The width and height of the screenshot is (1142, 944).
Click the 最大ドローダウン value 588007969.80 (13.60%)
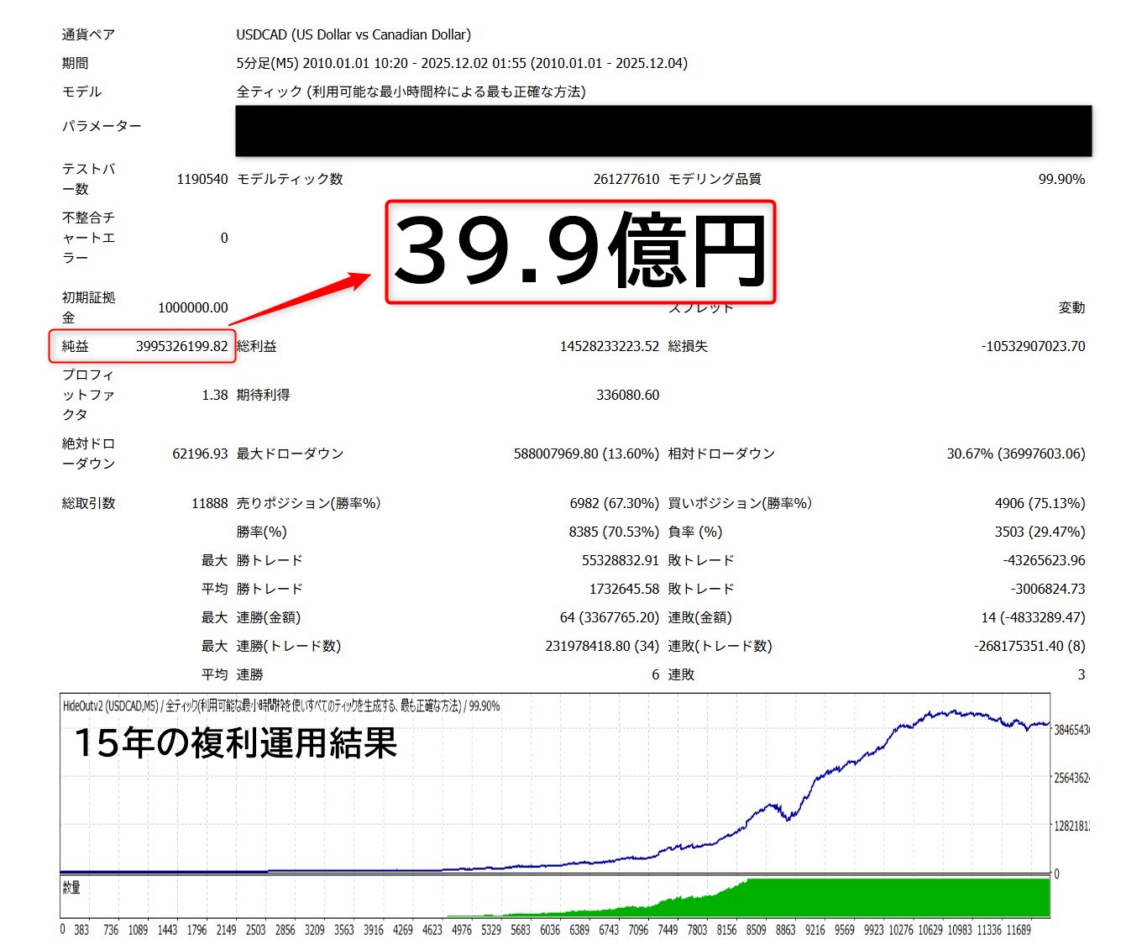point(585,454)
